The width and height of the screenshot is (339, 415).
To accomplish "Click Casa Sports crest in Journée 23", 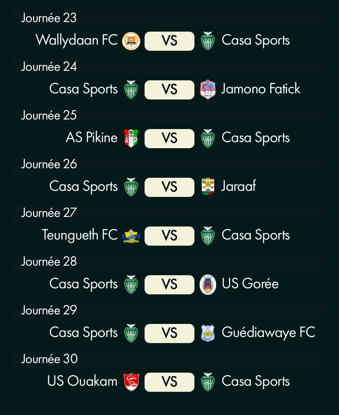I will [x=208, y=41].
